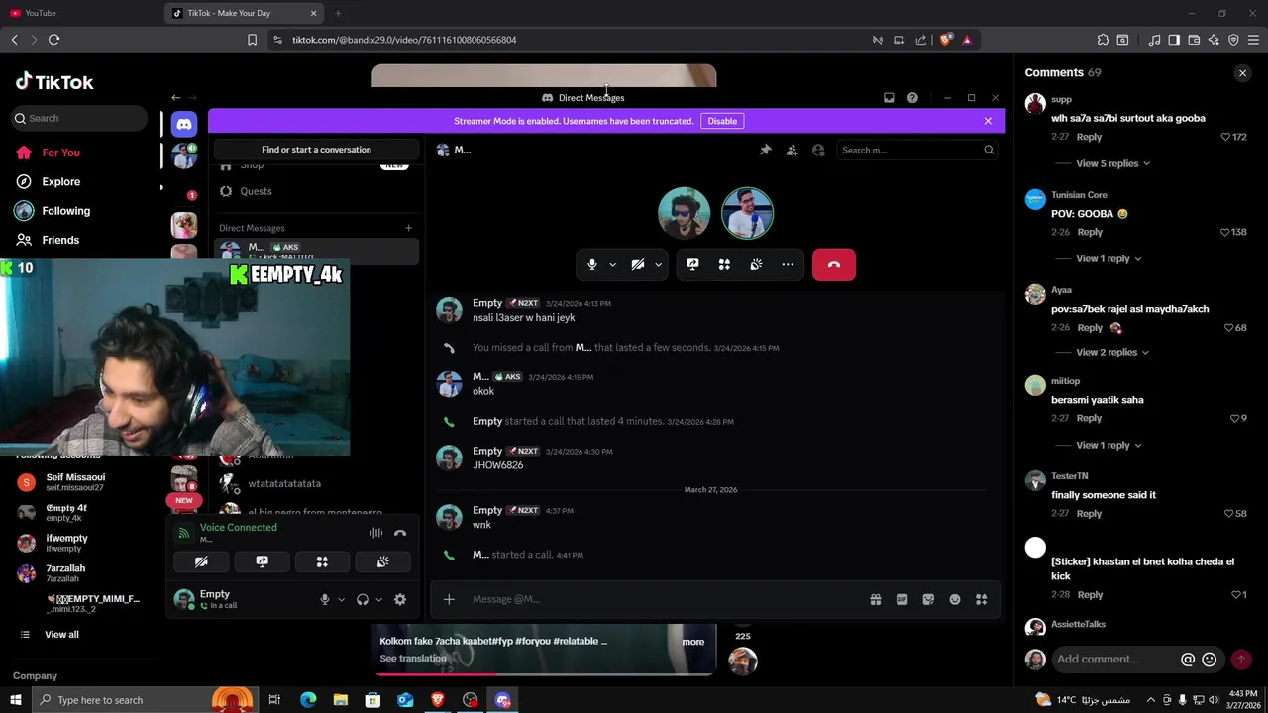
Task: Expand View 5 replies
Action: tap(1112, 163)
